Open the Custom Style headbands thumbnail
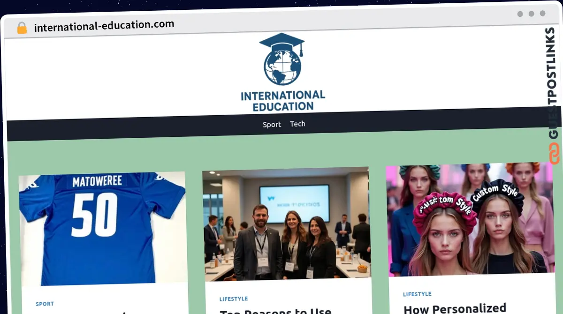Screen dimensions: 563x314 [x=471, y=219]
